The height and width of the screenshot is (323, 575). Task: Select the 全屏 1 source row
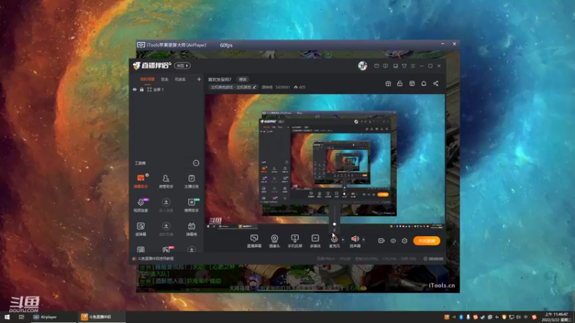167,89
